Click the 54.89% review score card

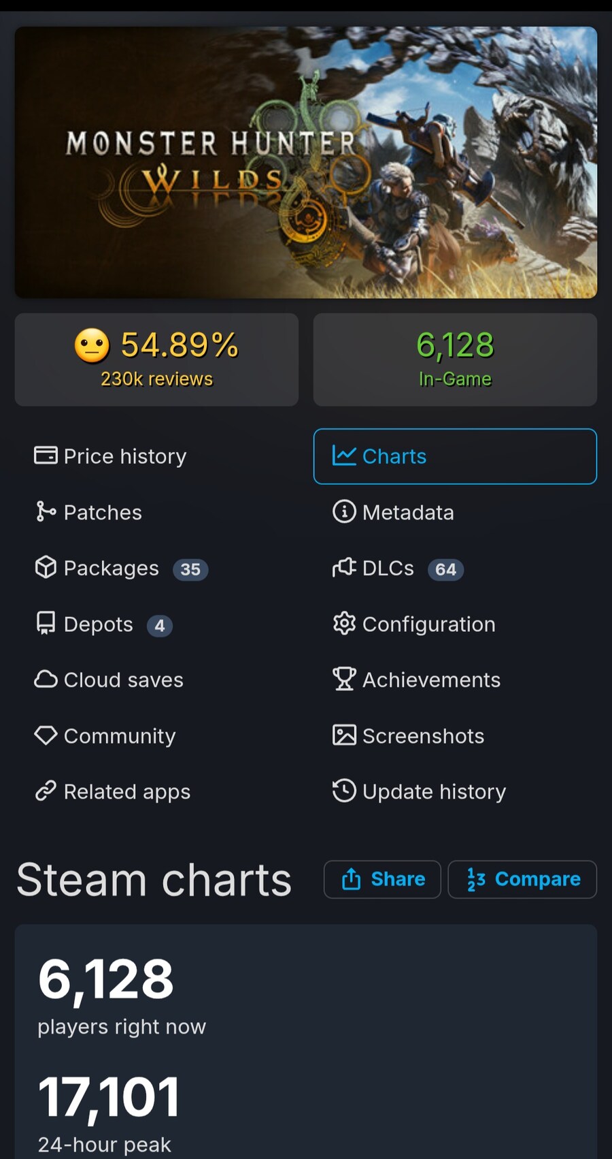tap(156, 360)
